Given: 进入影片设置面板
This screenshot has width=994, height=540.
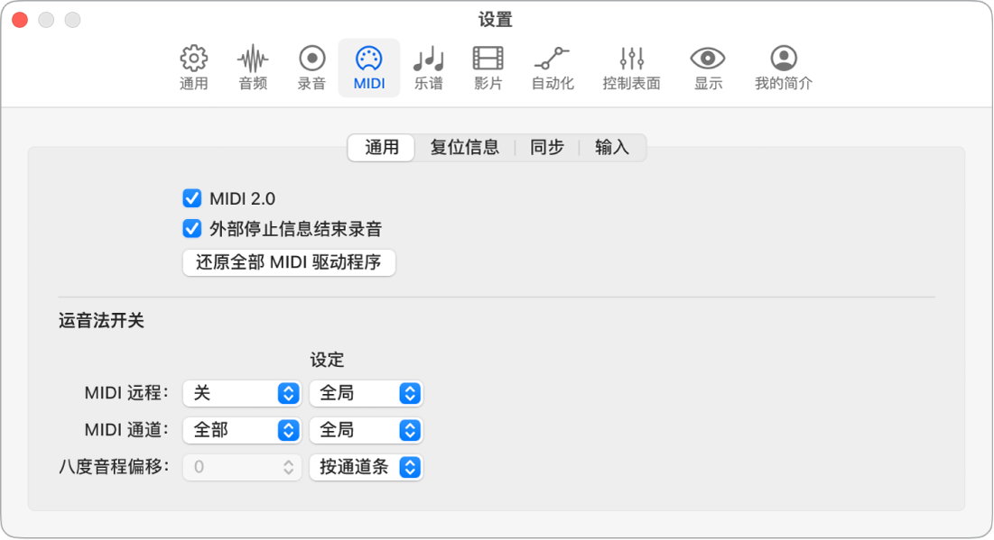Looking at the screenshot, I should tap(487, 68).
